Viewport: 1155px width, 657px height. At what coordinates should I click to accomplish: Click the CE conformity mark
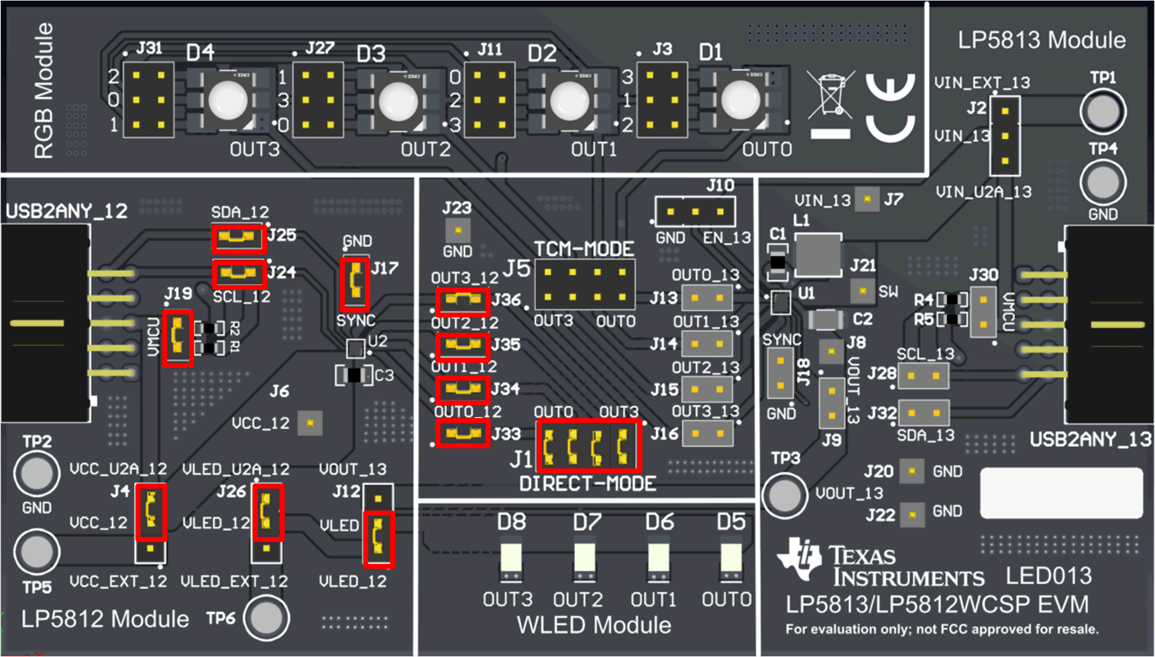pyautogui.click(x=890, y=107)
